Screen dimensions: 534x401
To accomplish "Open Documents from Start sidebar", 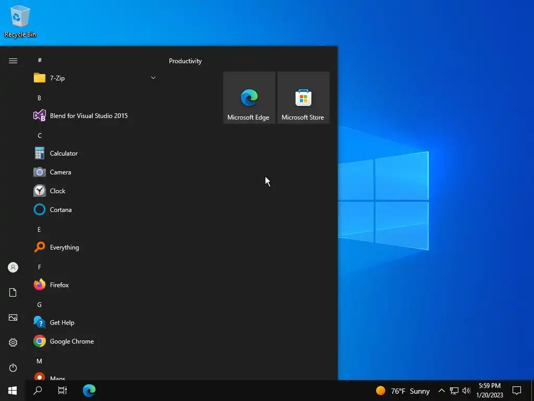I will (x=13, y=292).
